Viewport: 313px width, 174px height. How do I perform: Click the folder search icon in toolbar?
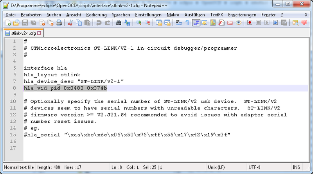(x=295, y=23)
